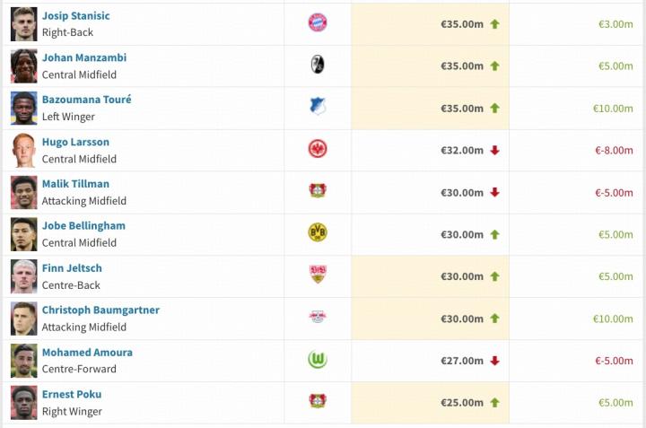Open Jobe Bellingham player profile link
Viewport: 646px width, 428px height.
(83, 225)
